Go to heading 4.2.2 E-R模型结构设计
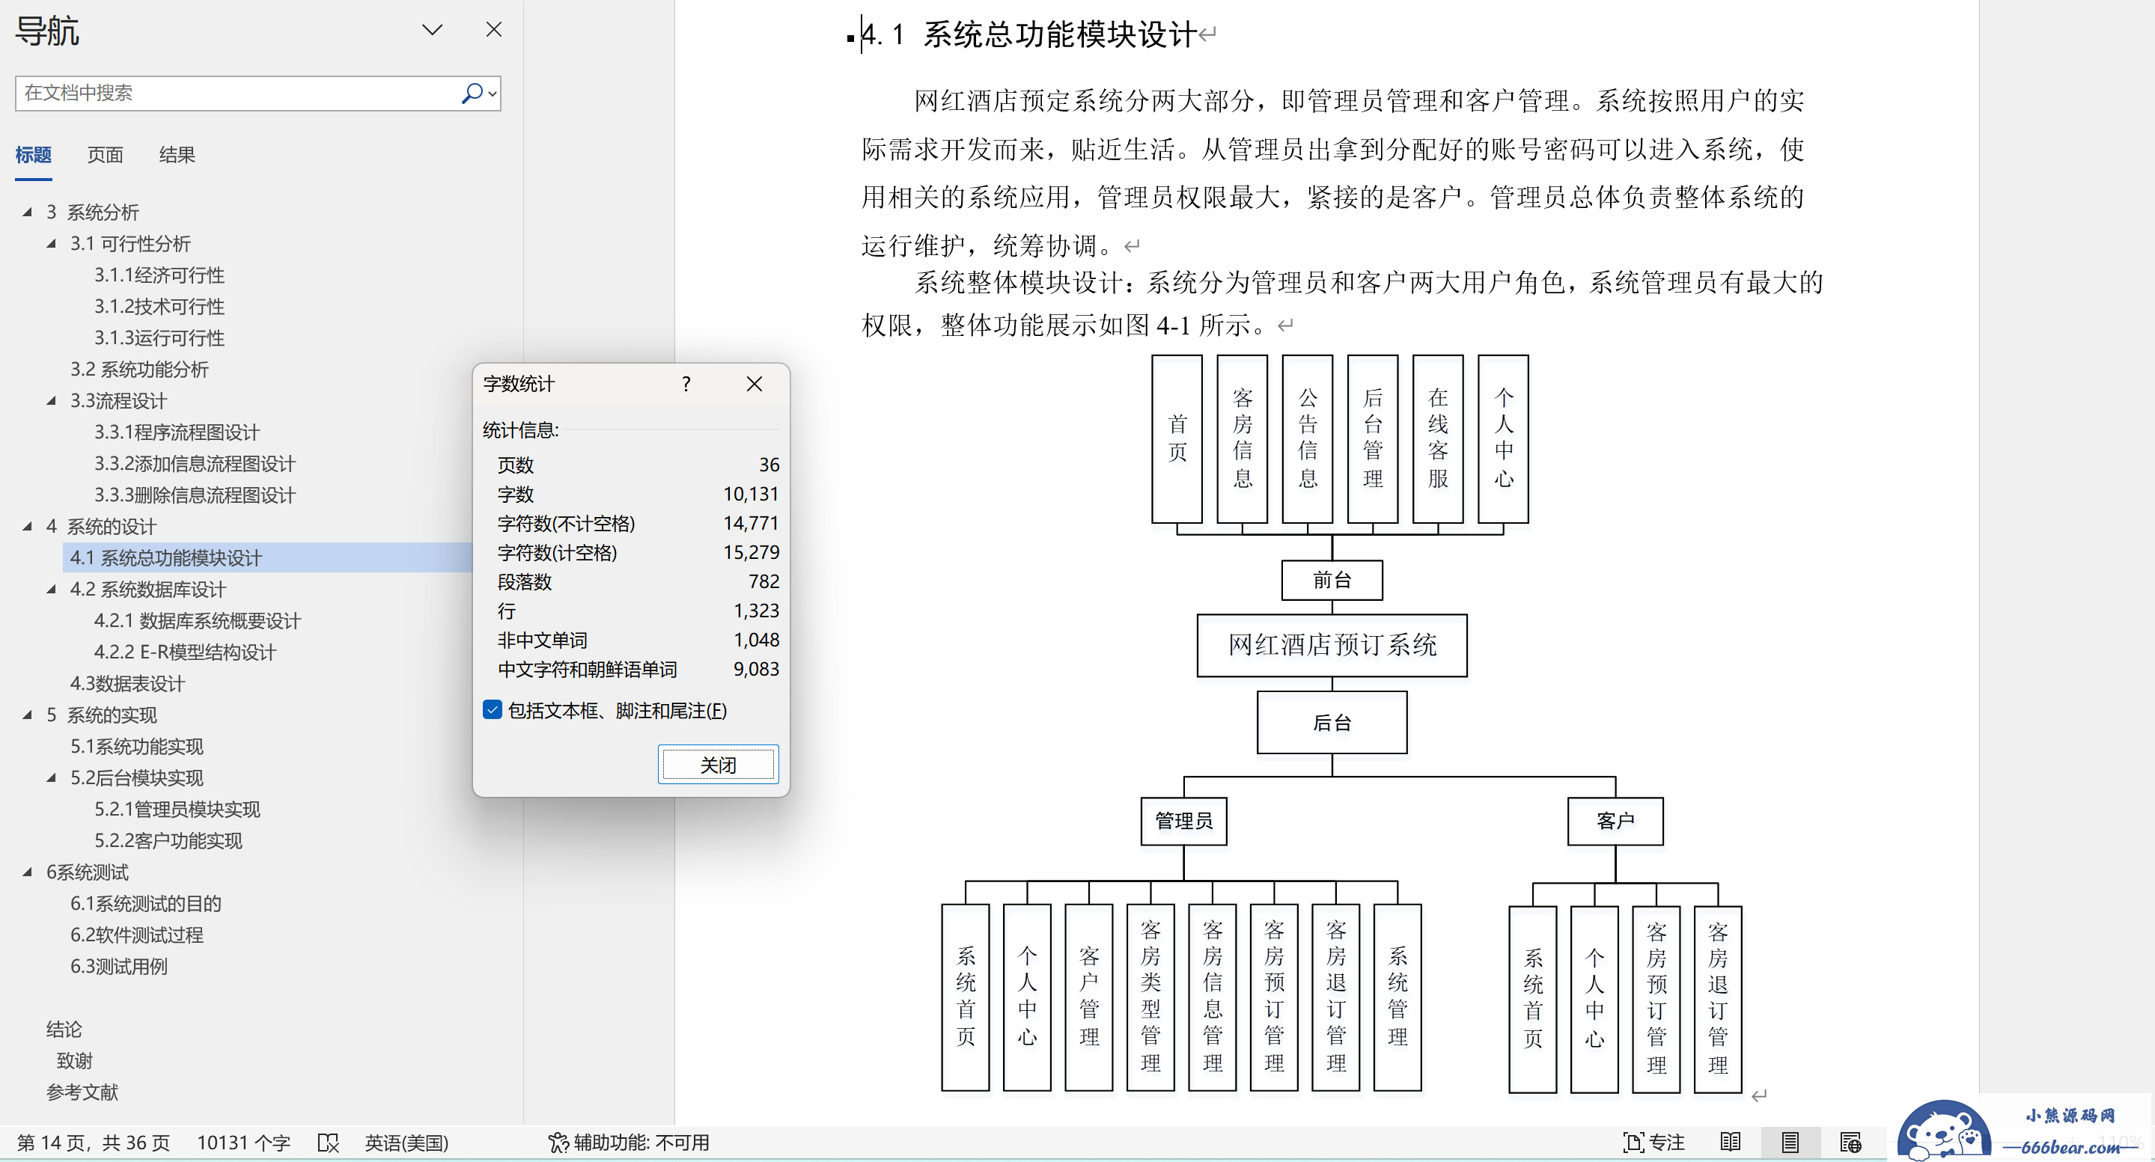Viewport: 2155px width, 1162px height. [185, 652]
